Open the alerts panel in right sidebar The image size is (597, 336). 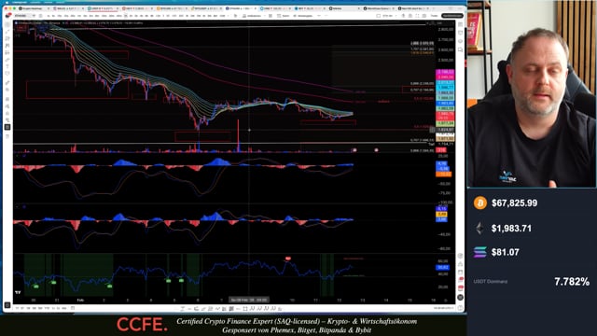coord(460,34)
